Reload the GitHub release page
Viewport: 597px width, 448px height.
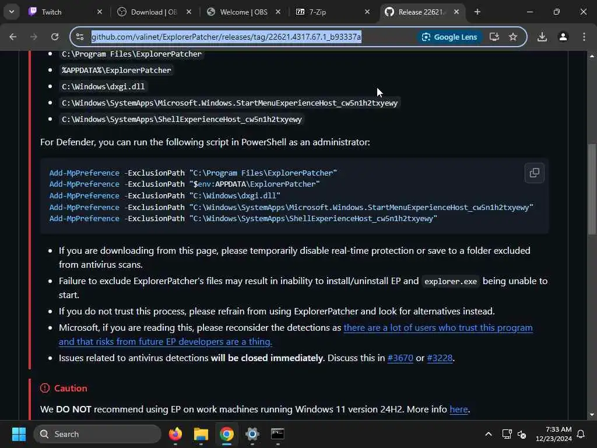(x=55, y=37)
